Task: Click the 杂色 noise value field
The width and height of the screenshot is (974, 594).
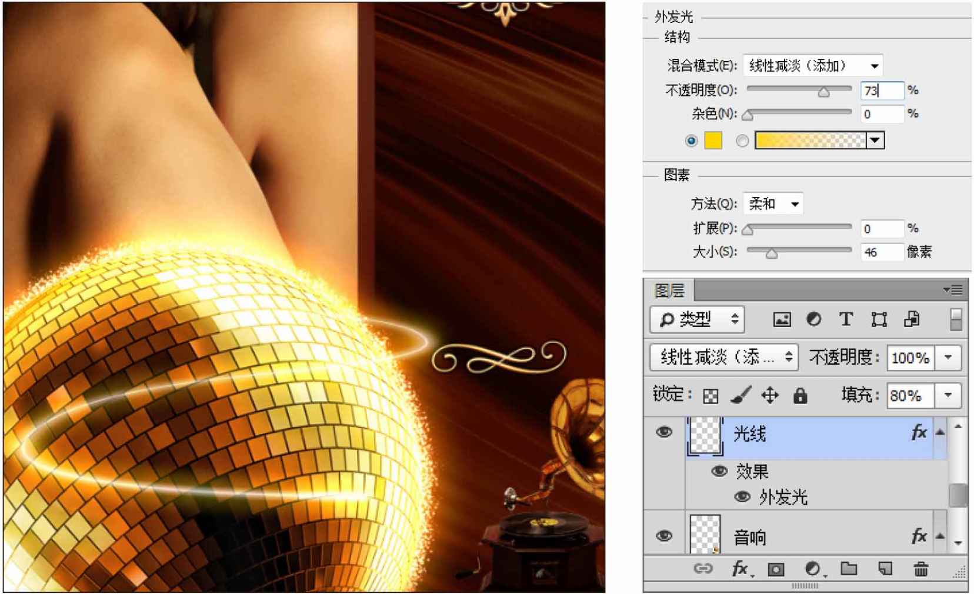Action: click(x=882, y=114)
